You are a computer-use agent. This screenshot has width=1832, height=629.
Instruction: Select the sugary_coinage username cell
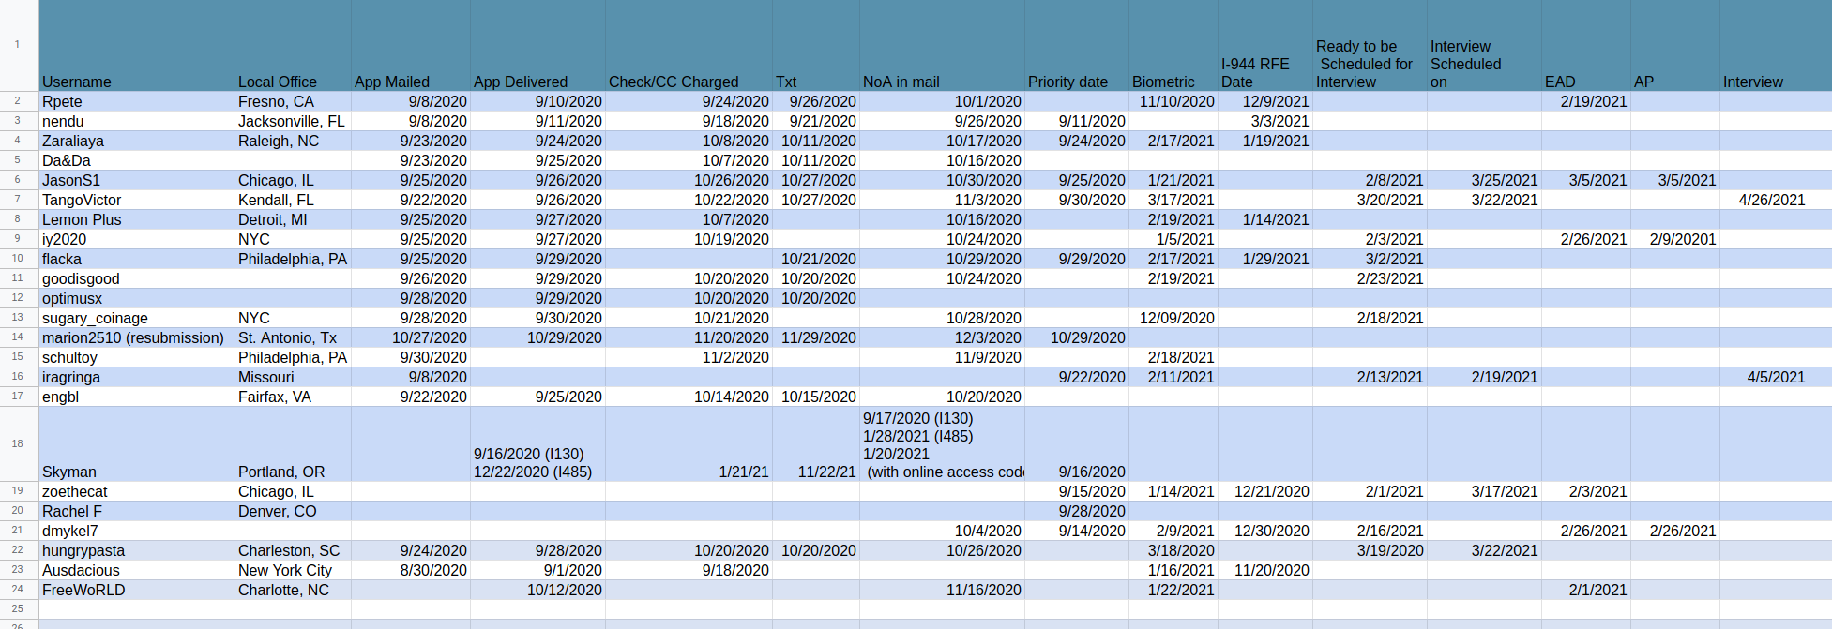(x=137, y=318)
